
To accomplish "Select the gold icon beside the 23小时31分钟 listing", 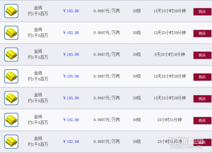I will click(11, 120).
